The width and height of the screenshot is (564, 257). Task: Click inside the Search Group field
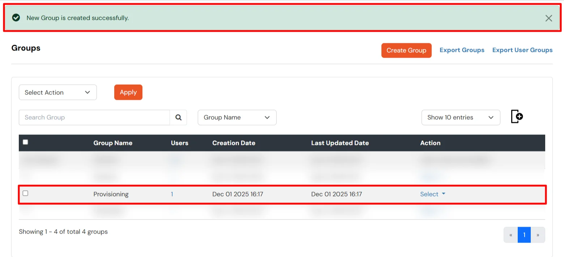[x=94, y=117]
